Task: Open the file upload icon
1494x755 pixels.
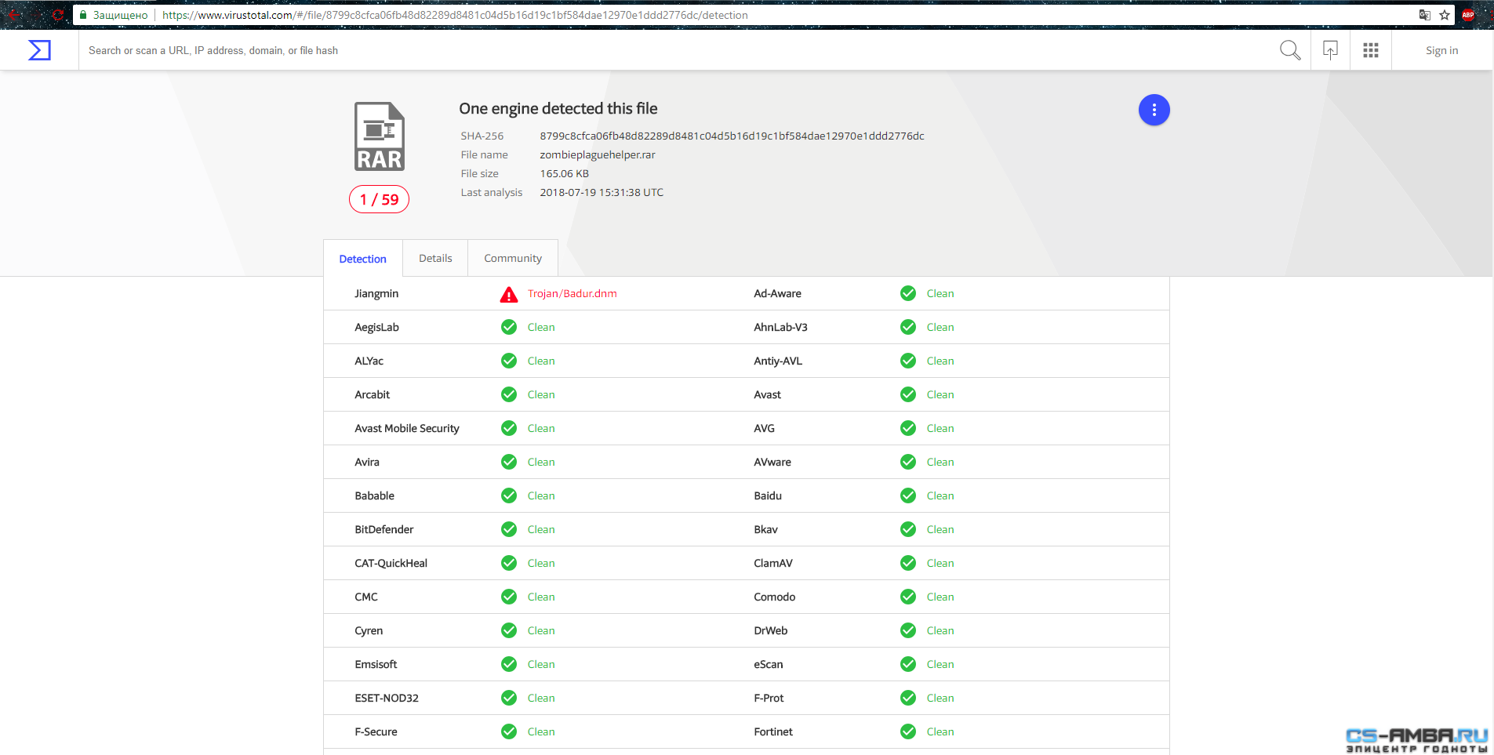Action: pos(1330,50)
